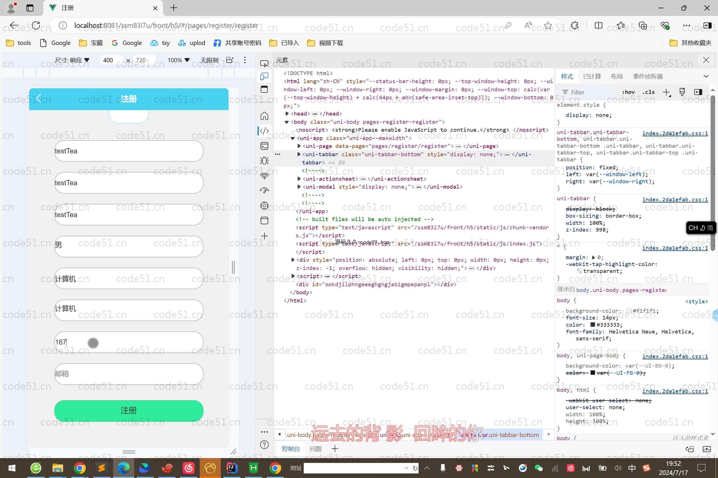This screenshot has height=478, width=718.
Task: Click the #f1f1f1 background color swatch
Action: click(x=629, y=311)
